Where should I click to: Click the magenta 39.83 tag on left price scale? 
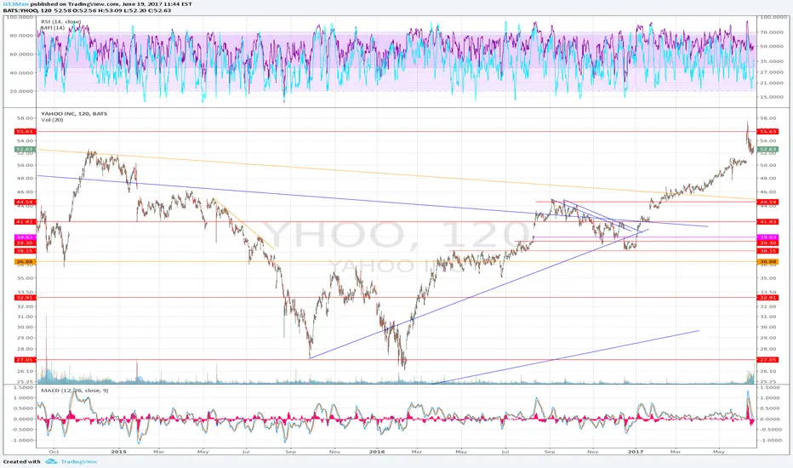25,237
